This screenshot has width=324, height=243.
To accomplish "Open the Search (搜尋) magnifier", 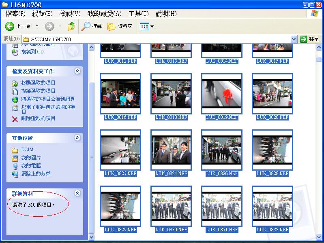I will [x=86, y=26].
